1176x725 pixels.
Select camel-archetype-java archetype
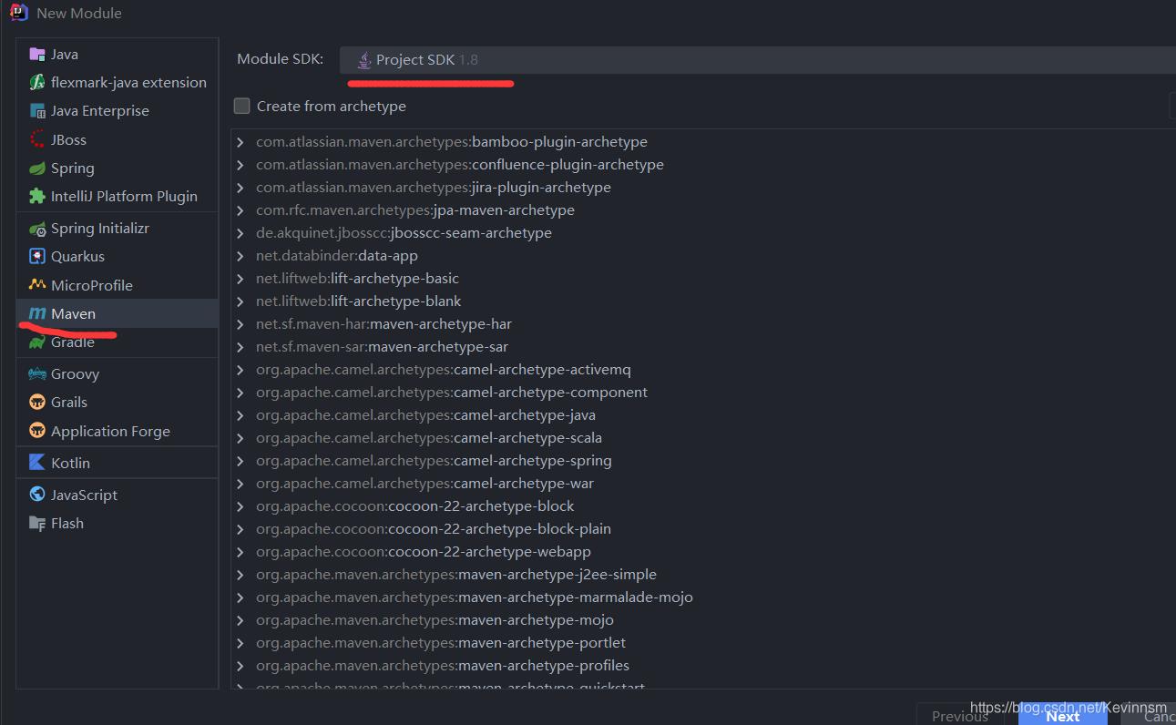(x=425, y=415)
